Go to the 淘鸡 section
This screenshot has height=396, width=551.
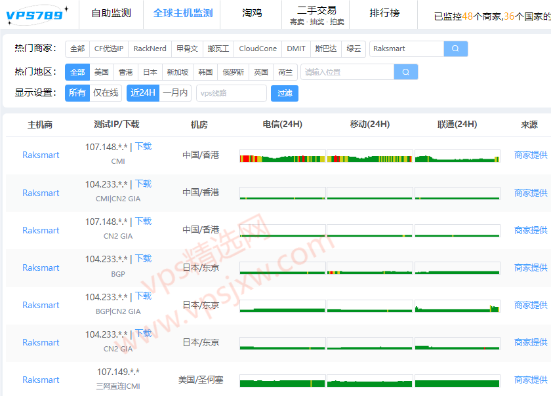pyautogui.click(x=252, y=13)
